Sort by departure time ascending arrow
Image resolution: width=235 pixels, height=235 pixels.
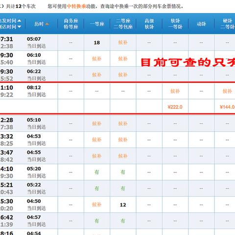19,21
